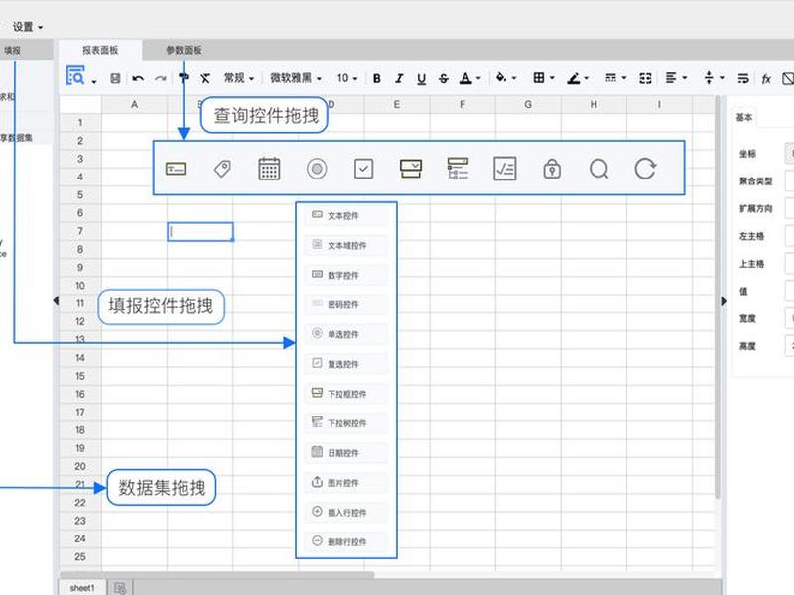794x595 pixels.
Task: Expand the font color dropdown arrow
Action: (478, 79)
